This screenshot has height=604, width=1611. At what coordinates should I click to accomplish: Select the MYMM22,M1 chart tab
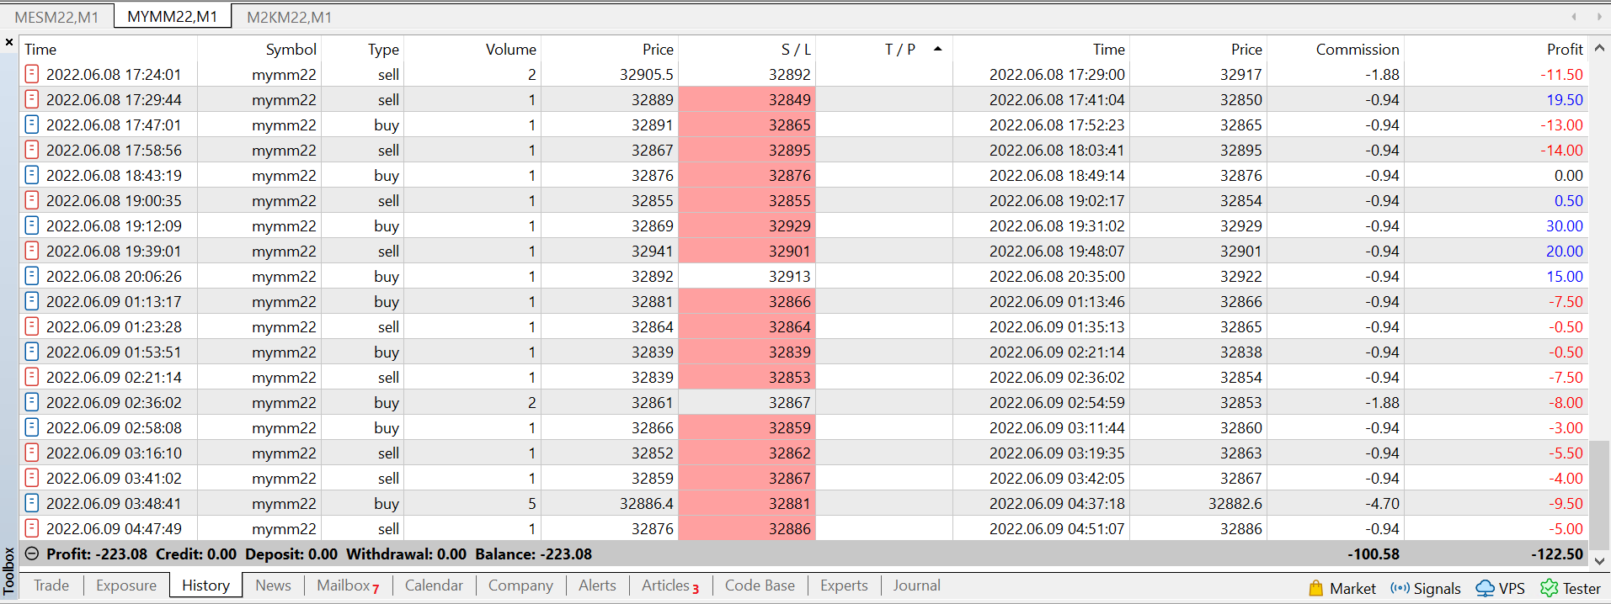click(173, 17)
